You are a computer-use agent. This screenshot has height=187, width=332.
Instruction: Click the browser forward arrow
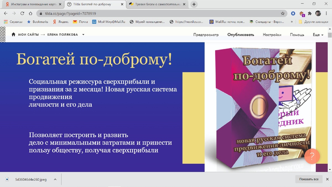(x=14, y=13)
